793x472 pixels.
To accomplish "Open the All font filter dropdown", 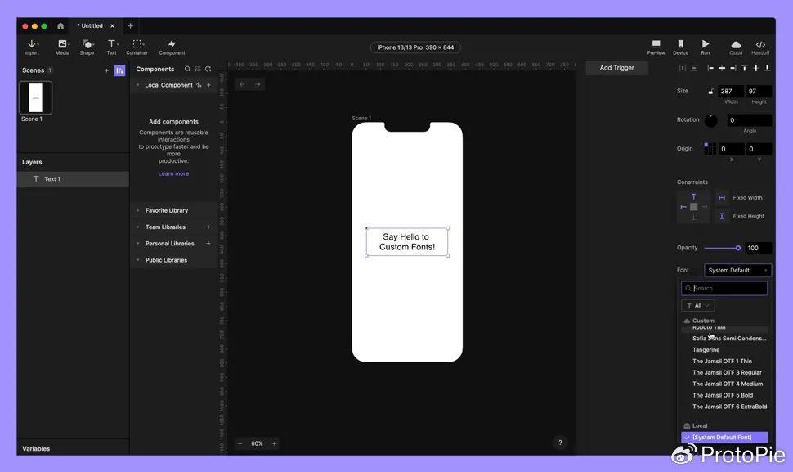I will [x=698, y=306].
